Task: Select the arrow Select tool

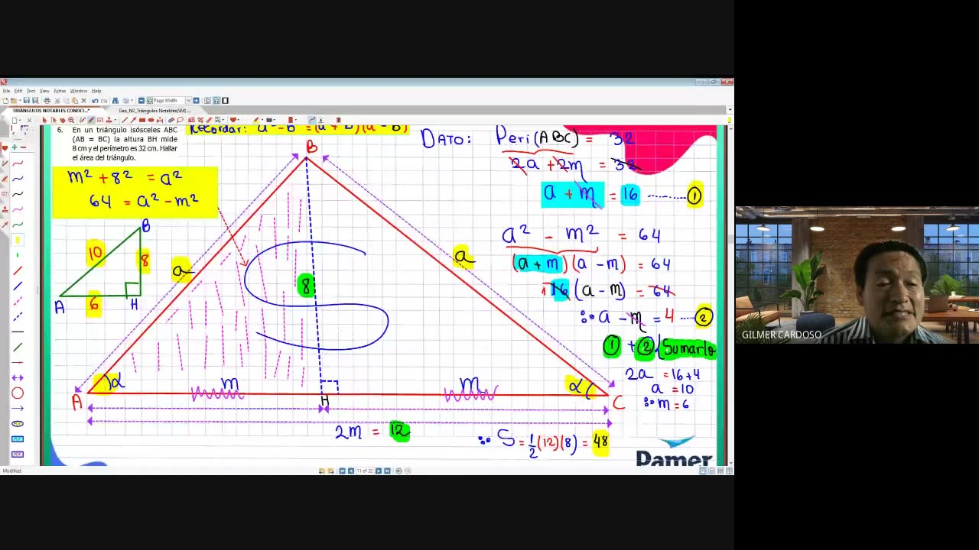Action: 44,120
